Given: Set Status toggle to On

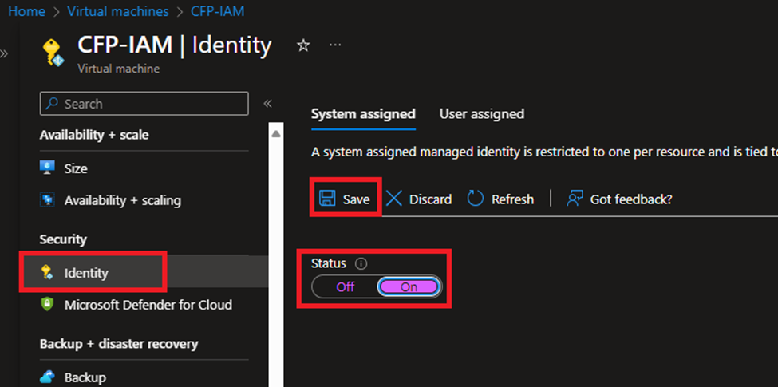Looking at the screenshot, I should [x=409, y=287].
